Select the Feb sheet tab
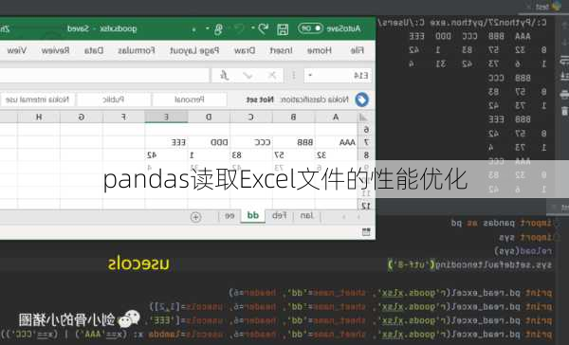Viewport: 569px width, 345px height. tap(280, 216)
